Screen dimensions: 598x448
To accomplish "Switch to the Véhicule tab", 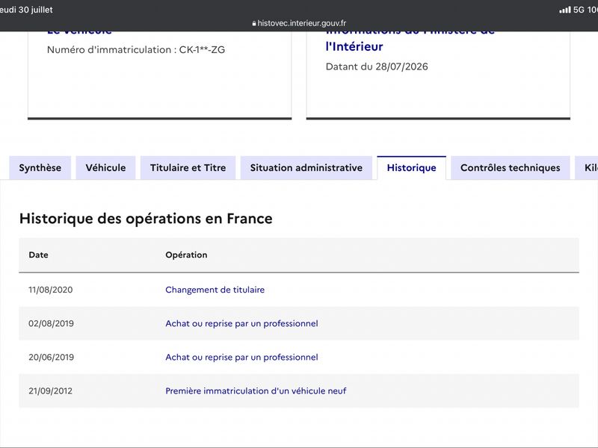I will point(105,167).
